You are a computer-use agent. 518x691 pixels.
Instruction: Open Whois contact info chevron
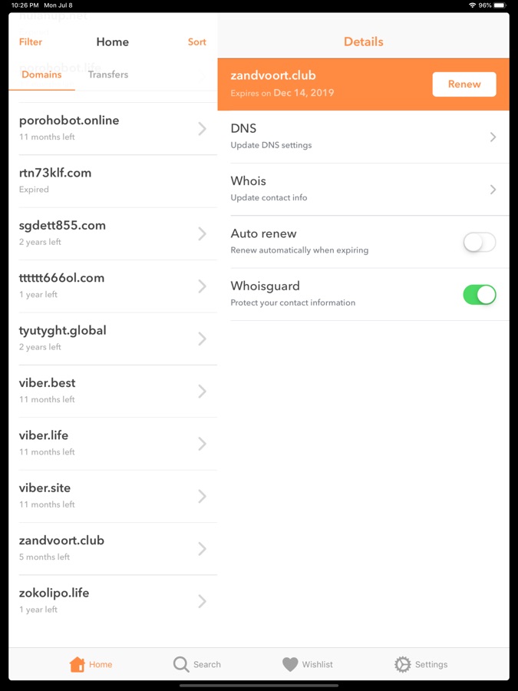(493, 190)
